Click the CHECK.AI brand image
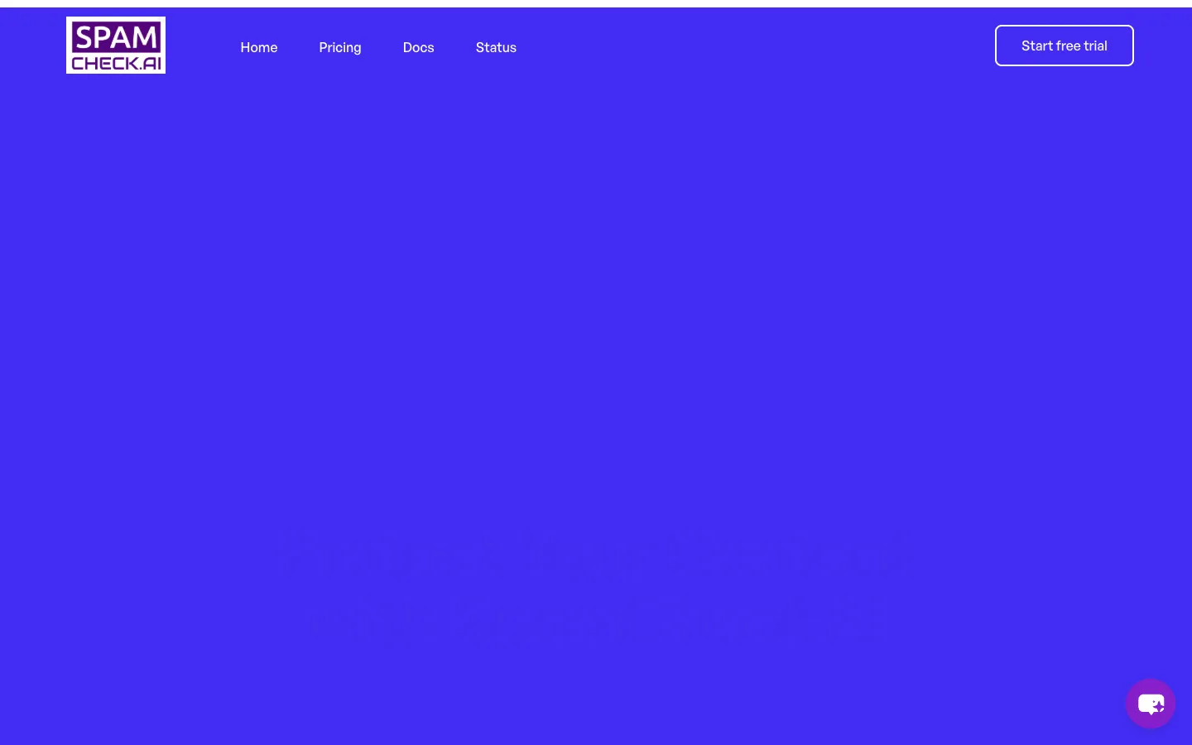 click(116, 46)
